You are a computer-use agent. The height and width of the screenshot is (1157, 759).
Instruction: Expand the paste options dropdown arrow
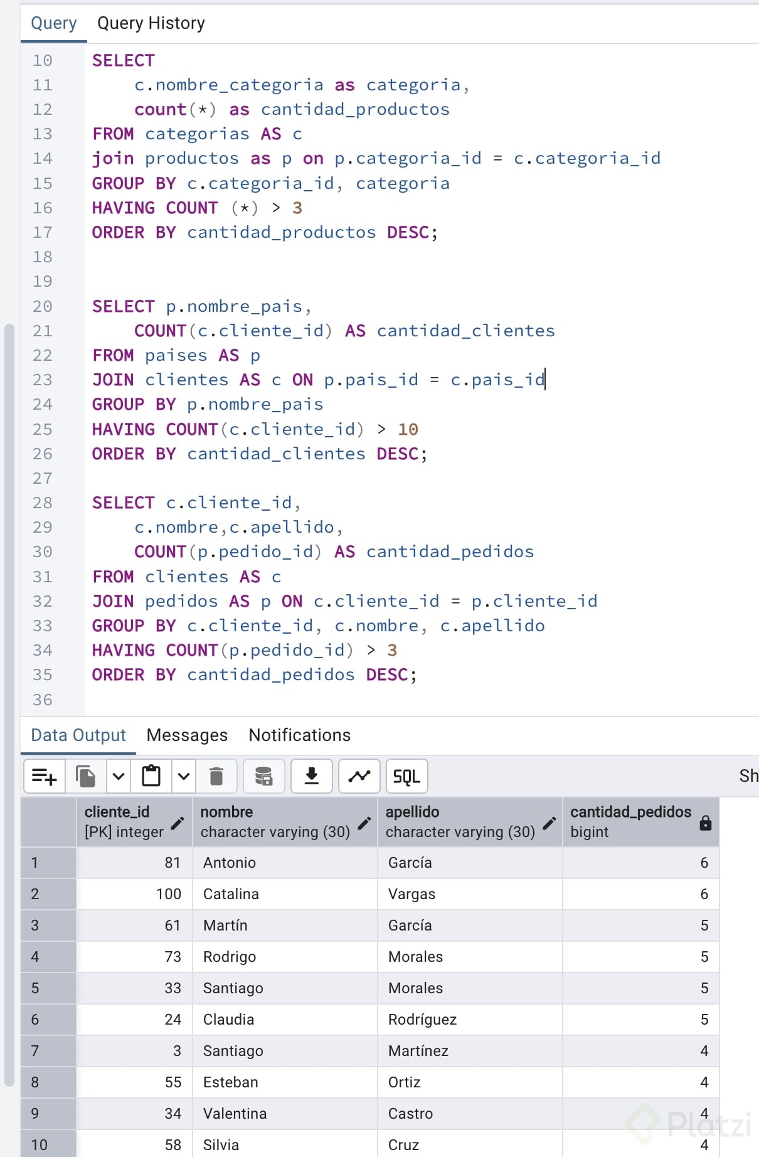tap(184, 776)
